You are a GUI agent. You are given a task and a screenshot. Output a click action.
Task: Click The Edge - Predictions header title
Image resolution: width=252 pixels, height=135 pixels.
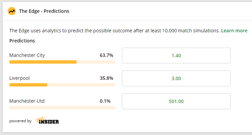point(44,11)
